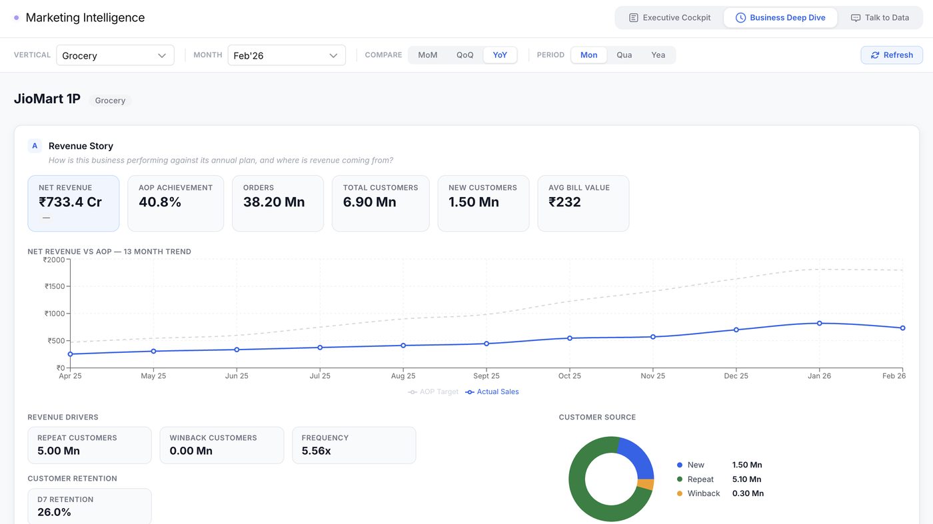Image resolution: width=933 pixels, height=524 pixels.
Task: Select the New Customers card
Action: (483, 204)
